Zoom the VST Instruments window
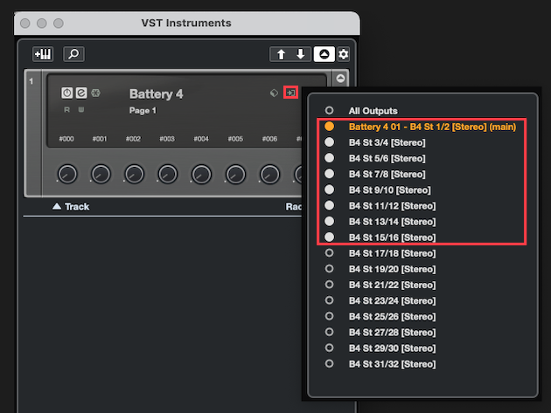This screenshot has height=413, width=551. [x=59, y=24]
